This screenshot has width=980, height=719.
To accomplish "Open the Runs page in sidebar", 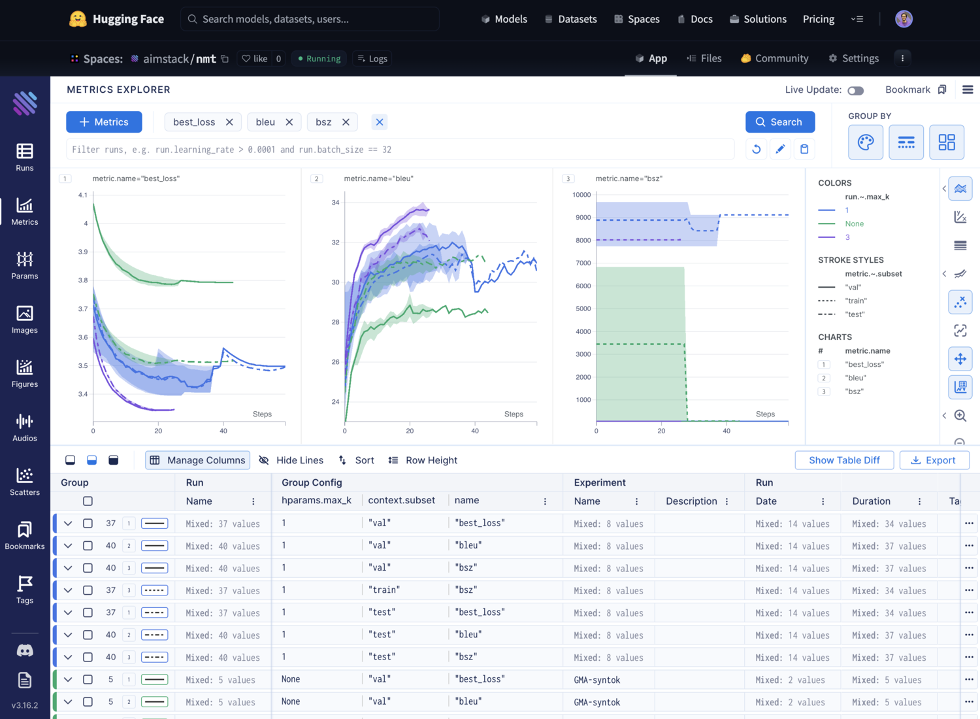I will point(25,158).
